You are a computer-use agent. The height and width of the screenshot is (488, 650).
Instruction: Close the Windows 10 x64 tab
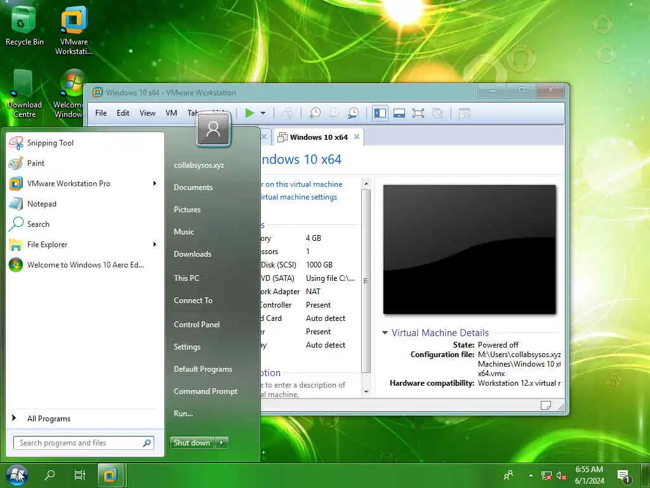point(357,137)
